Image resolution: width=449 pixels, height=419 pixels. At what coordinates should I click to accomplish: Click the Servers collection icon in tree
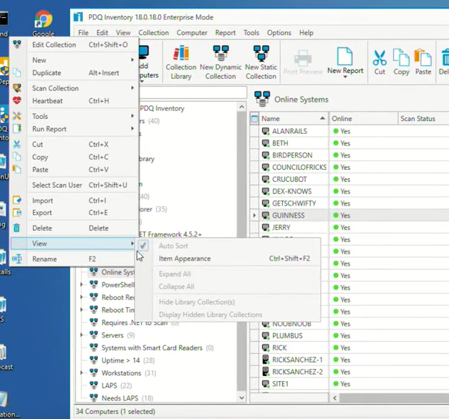coord(94,334)
